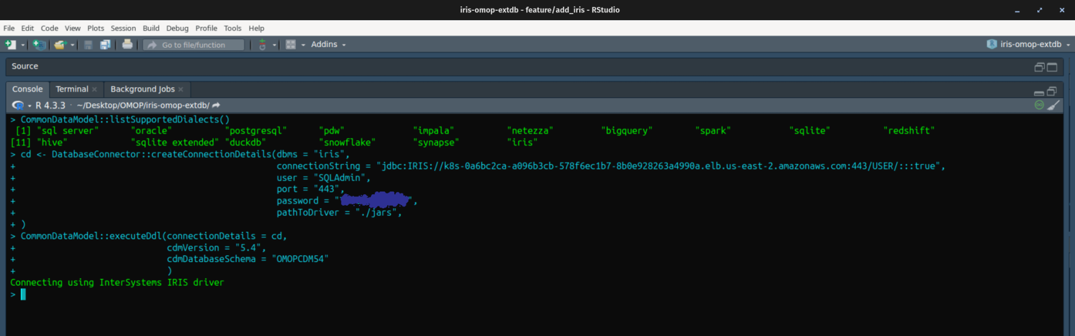Screen dimensions: 1075x336
Task: Click the Print current file icon
Action: [127, 44]
